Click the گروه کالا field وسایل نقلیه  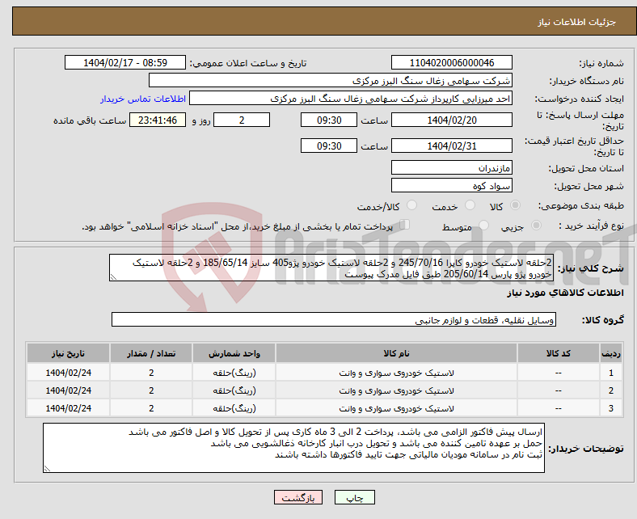click(334, 319)
